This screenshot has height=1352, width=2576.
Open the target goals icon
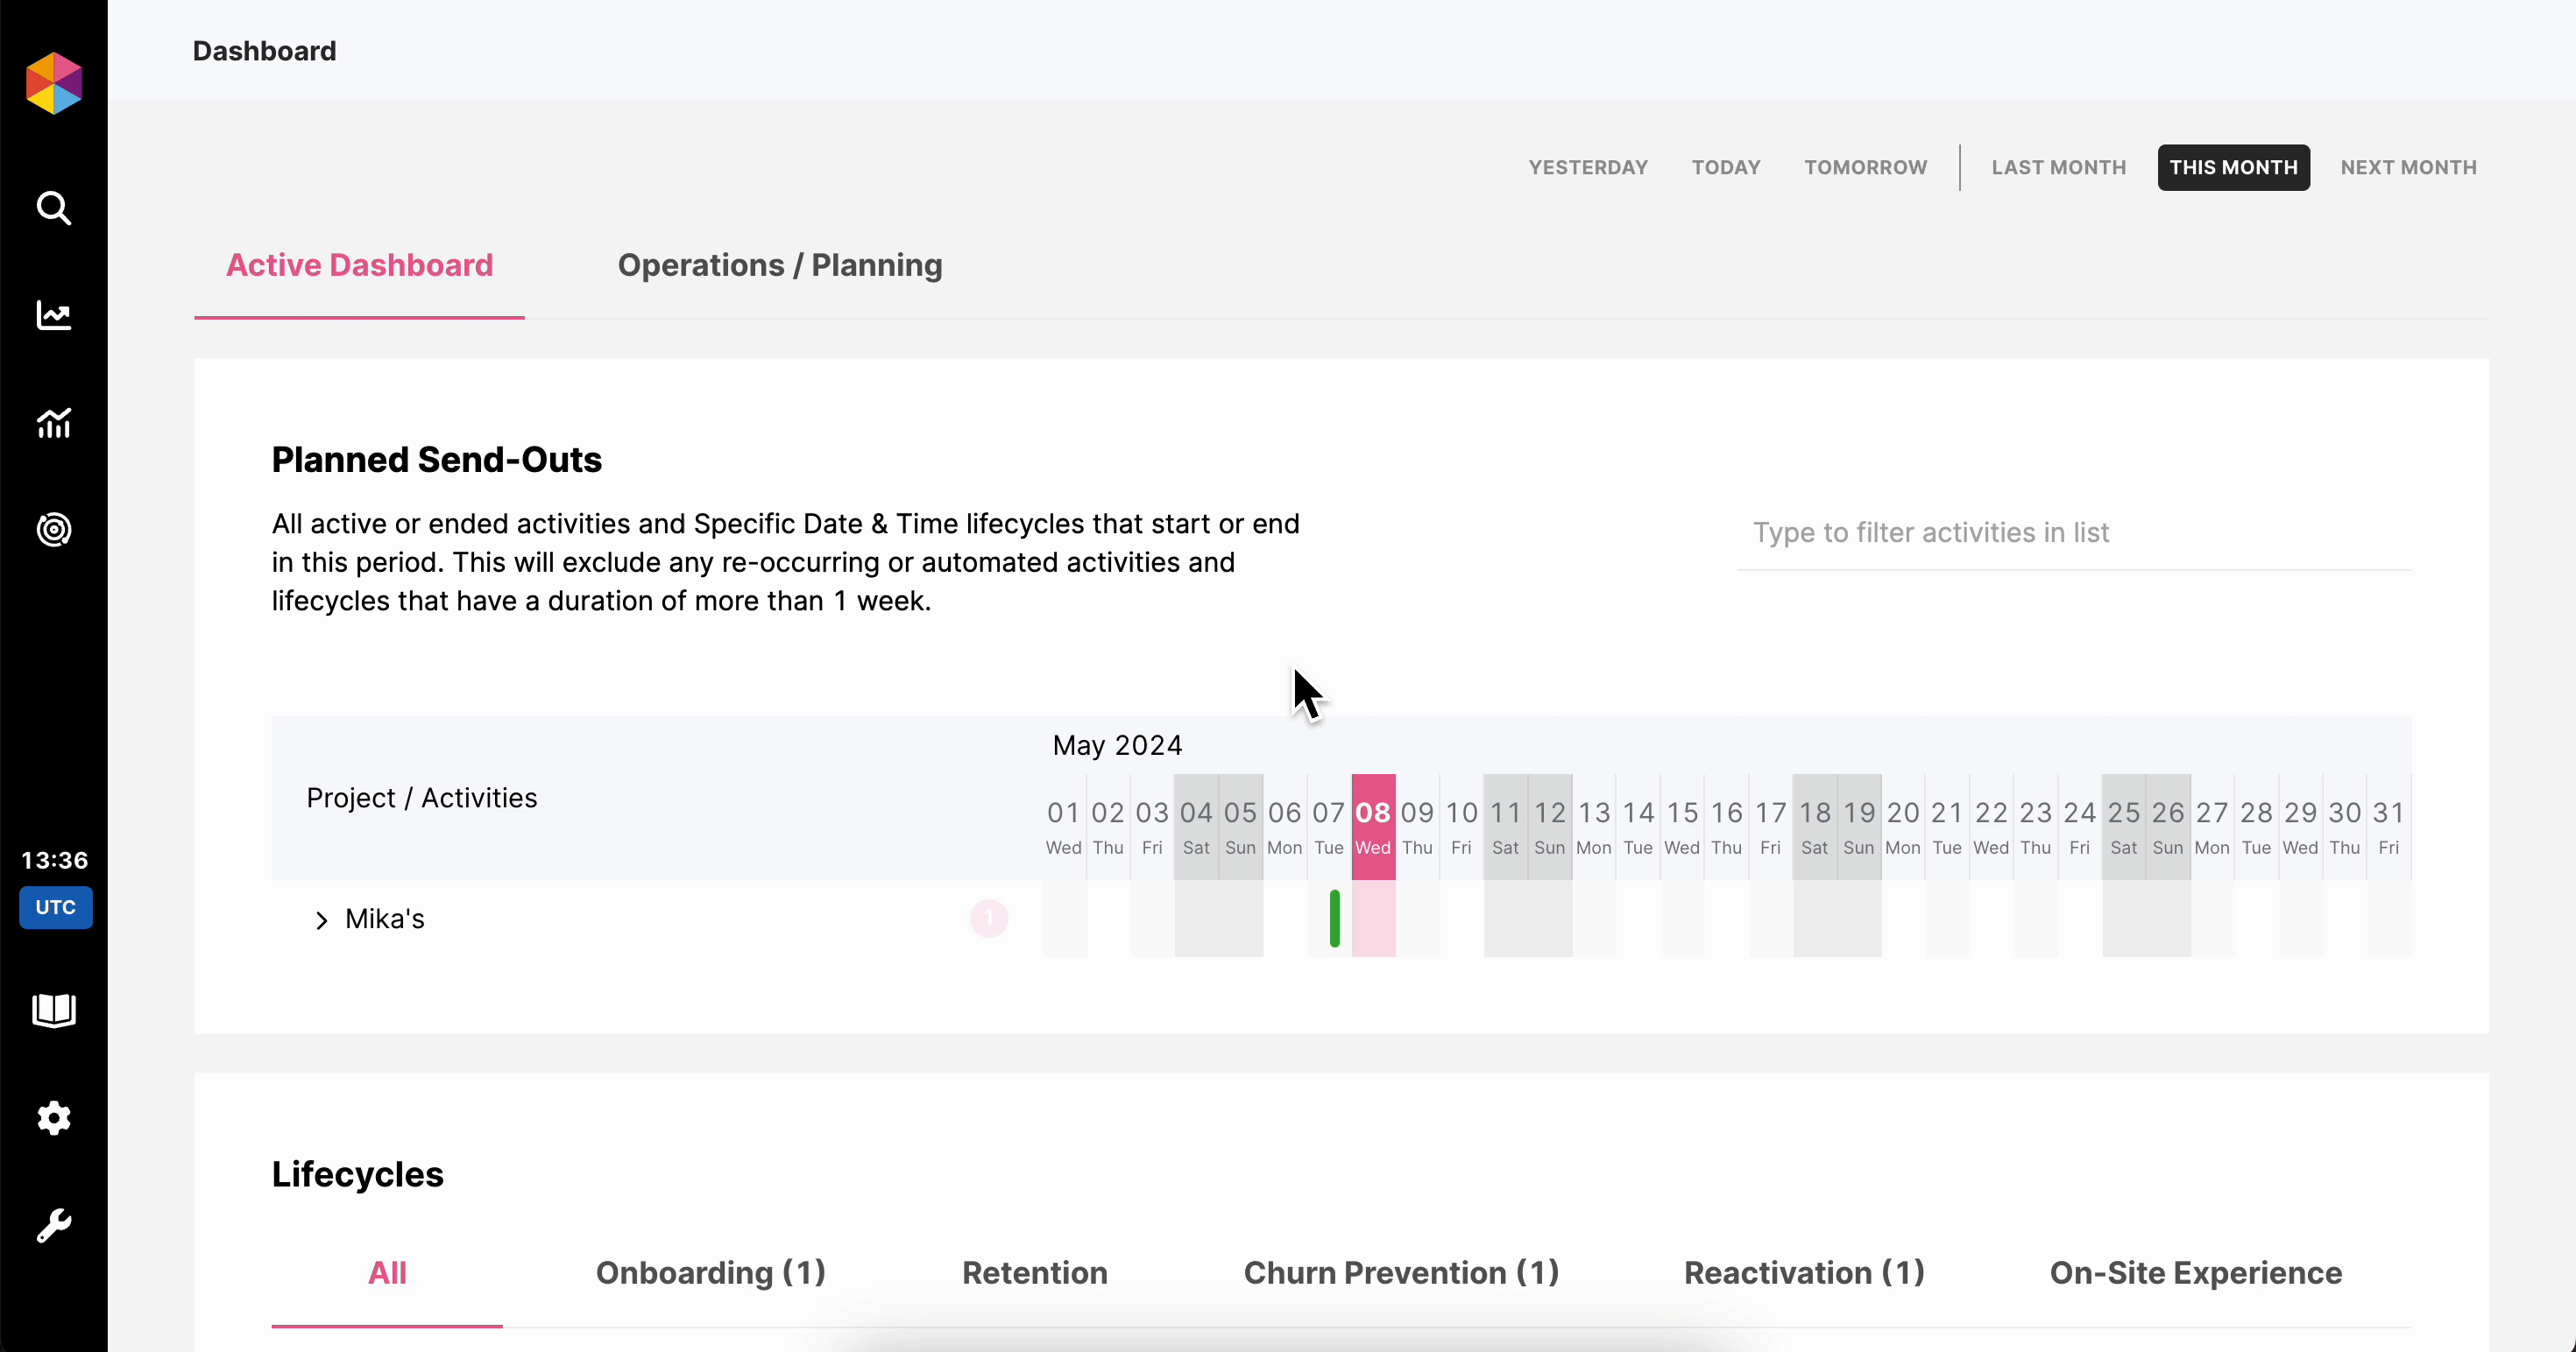pos(54,530)
